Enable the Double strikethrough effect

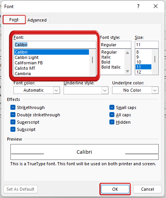13,115
